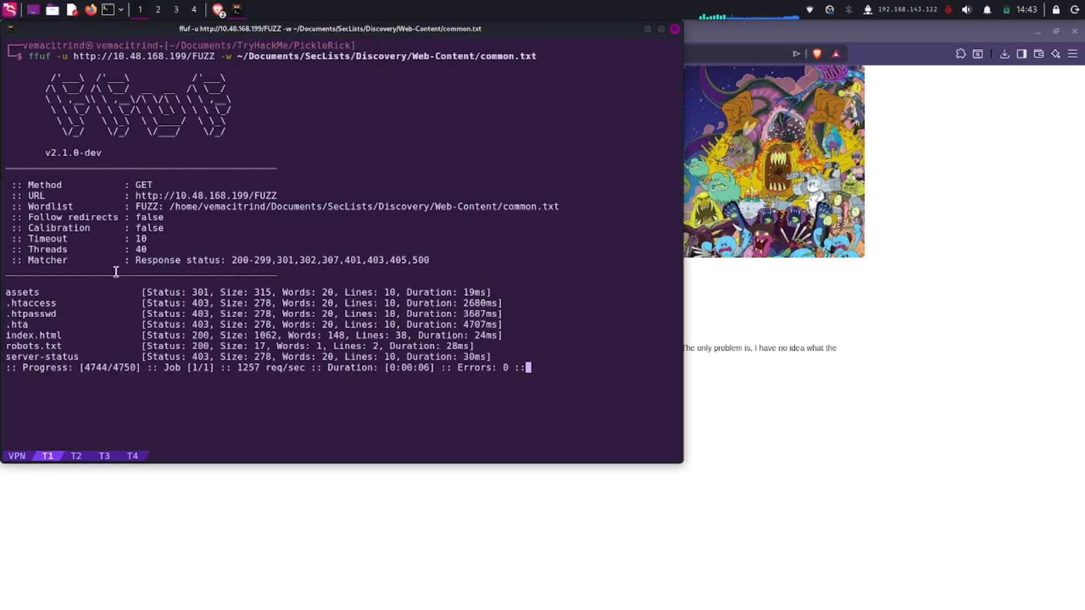Open Brave Rewards triangle icon
This screenshot has width=1085, height=610.
(836, 54)
